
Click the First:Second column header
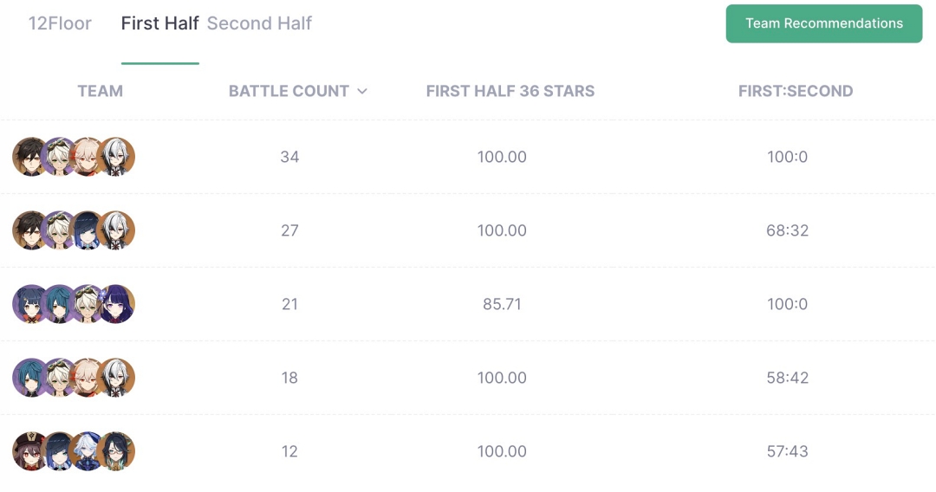coord(796,91)
